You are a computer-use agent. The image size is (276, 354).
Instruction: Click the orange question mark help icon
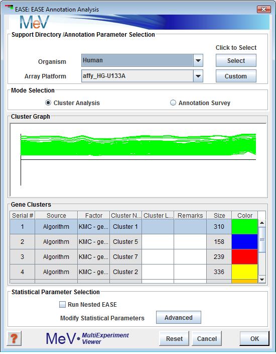14,338
